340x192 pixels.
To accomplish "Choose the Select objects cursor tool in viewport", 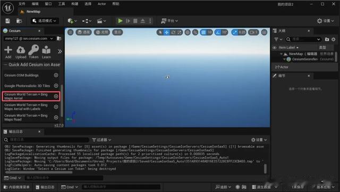I will click(160, 32).
